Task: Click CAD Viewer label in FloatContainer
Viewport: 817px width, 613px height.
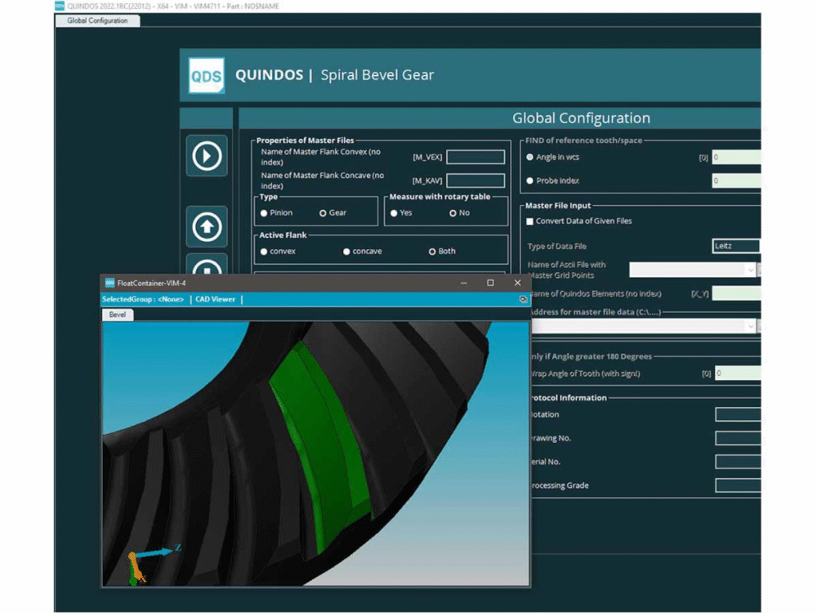Action: click(x=215, y=299)
